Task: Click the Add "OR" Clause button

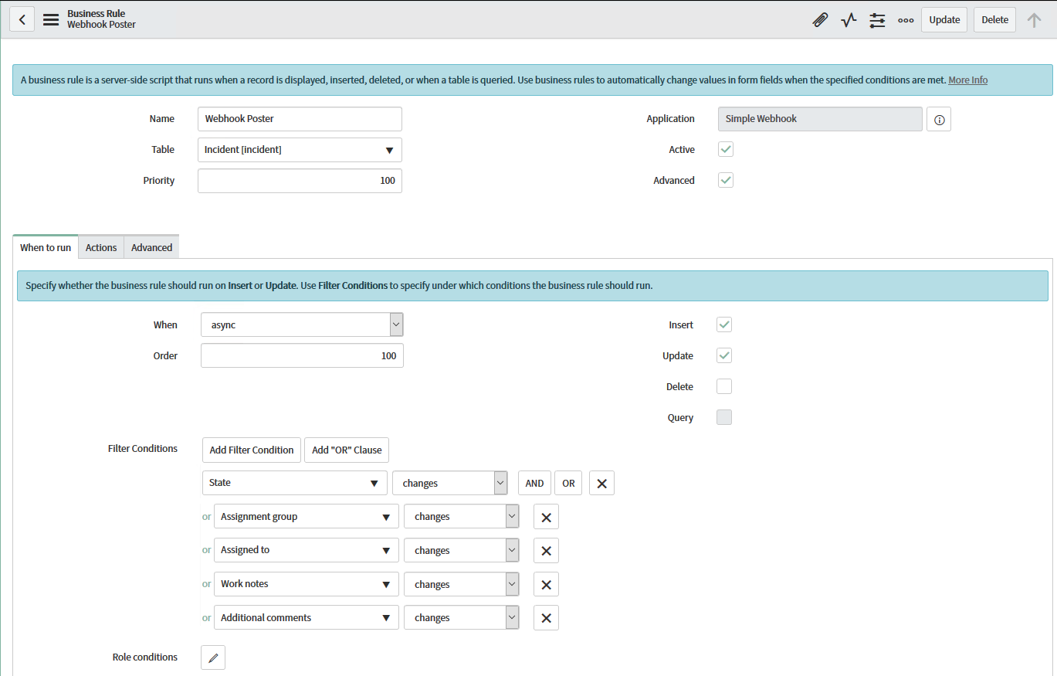Action: (x=346, y=450)
